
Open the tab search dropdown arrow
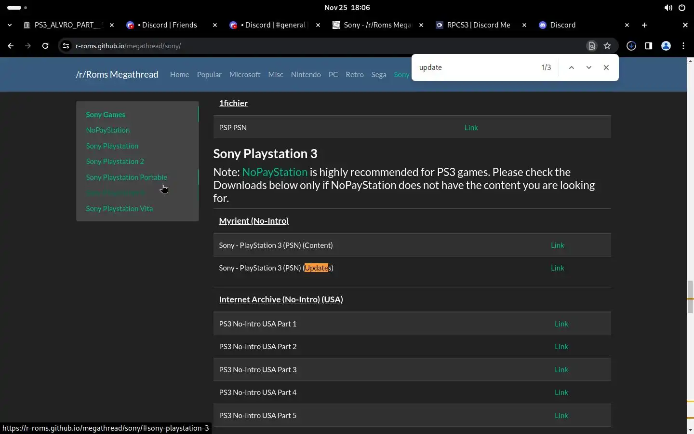10,25
